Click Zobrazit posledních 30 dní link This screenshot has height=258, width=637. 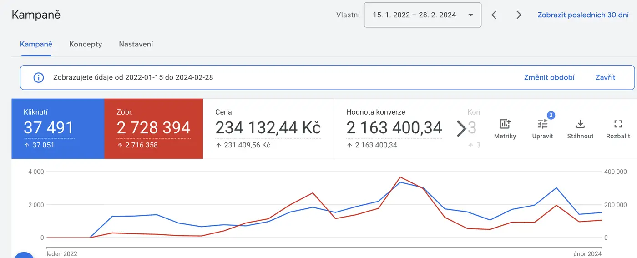(583, 15)
